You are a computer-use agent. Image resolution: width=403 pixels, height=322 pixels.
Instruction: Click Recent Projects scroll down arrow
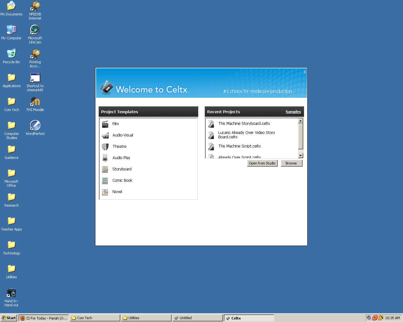point(301,155)
